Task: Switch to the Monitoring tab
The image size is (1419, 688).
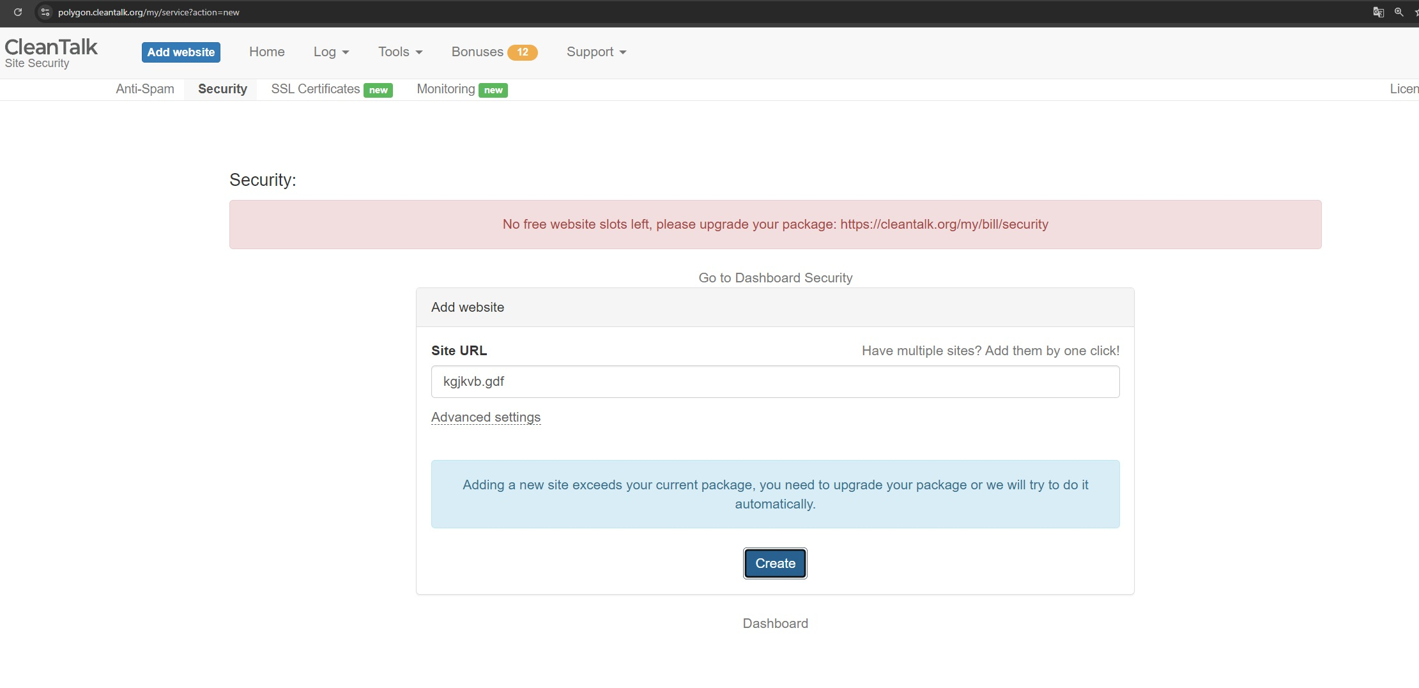Action: click(x=446, y=89)
